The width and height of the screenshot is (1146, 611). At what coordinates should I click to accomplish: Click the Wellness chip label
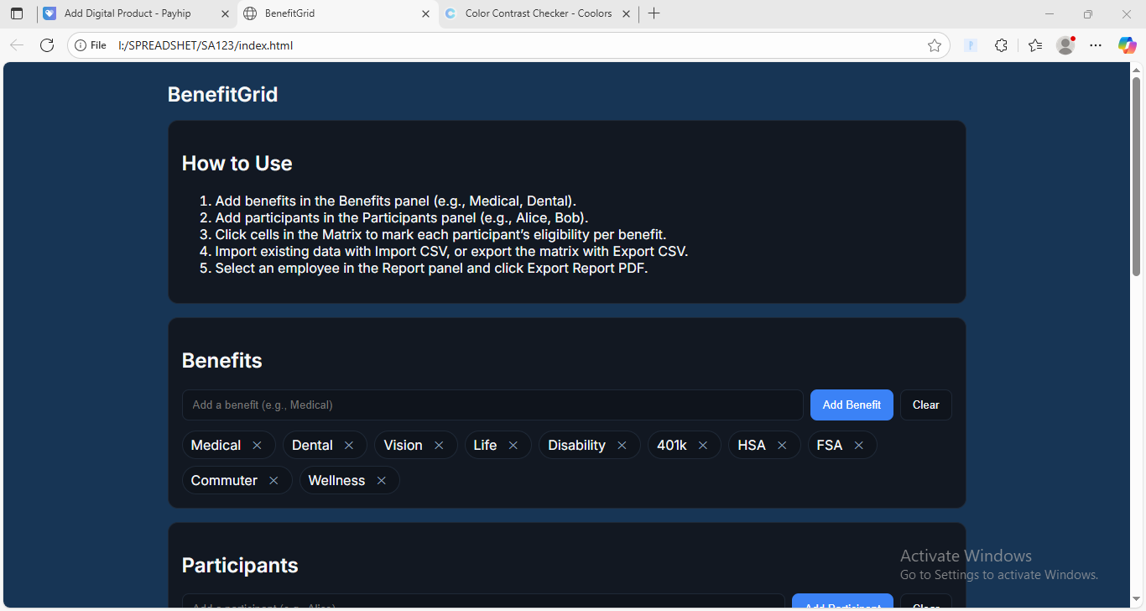tap(336, 481)
